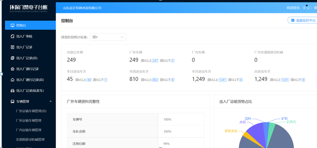317x148 pixels.
Task: Click the 厂内车辆 value 0
Action: [193, 60]
